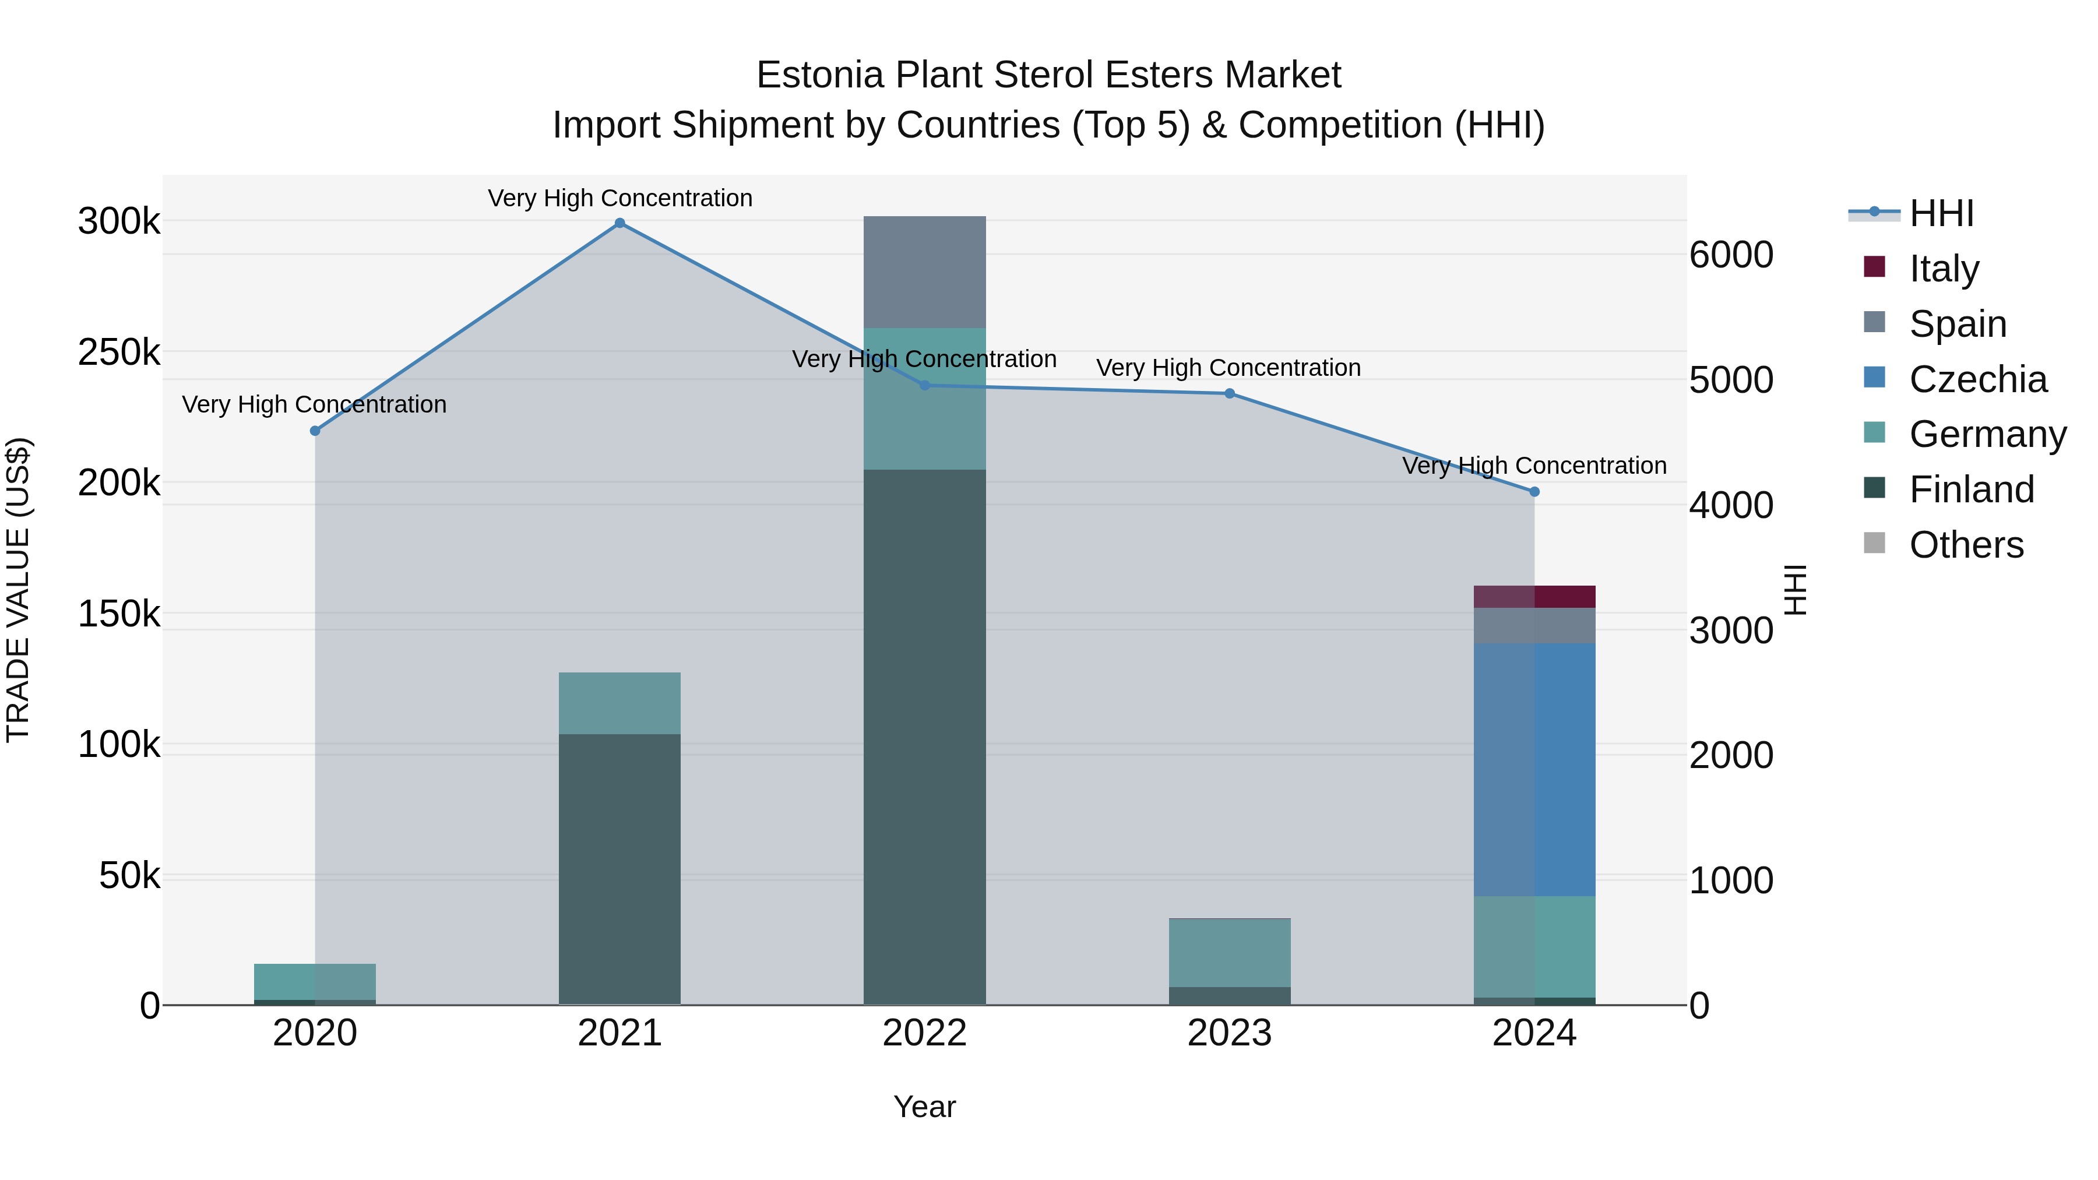Click the 6000 HHI tick label

pos(1731,255)
